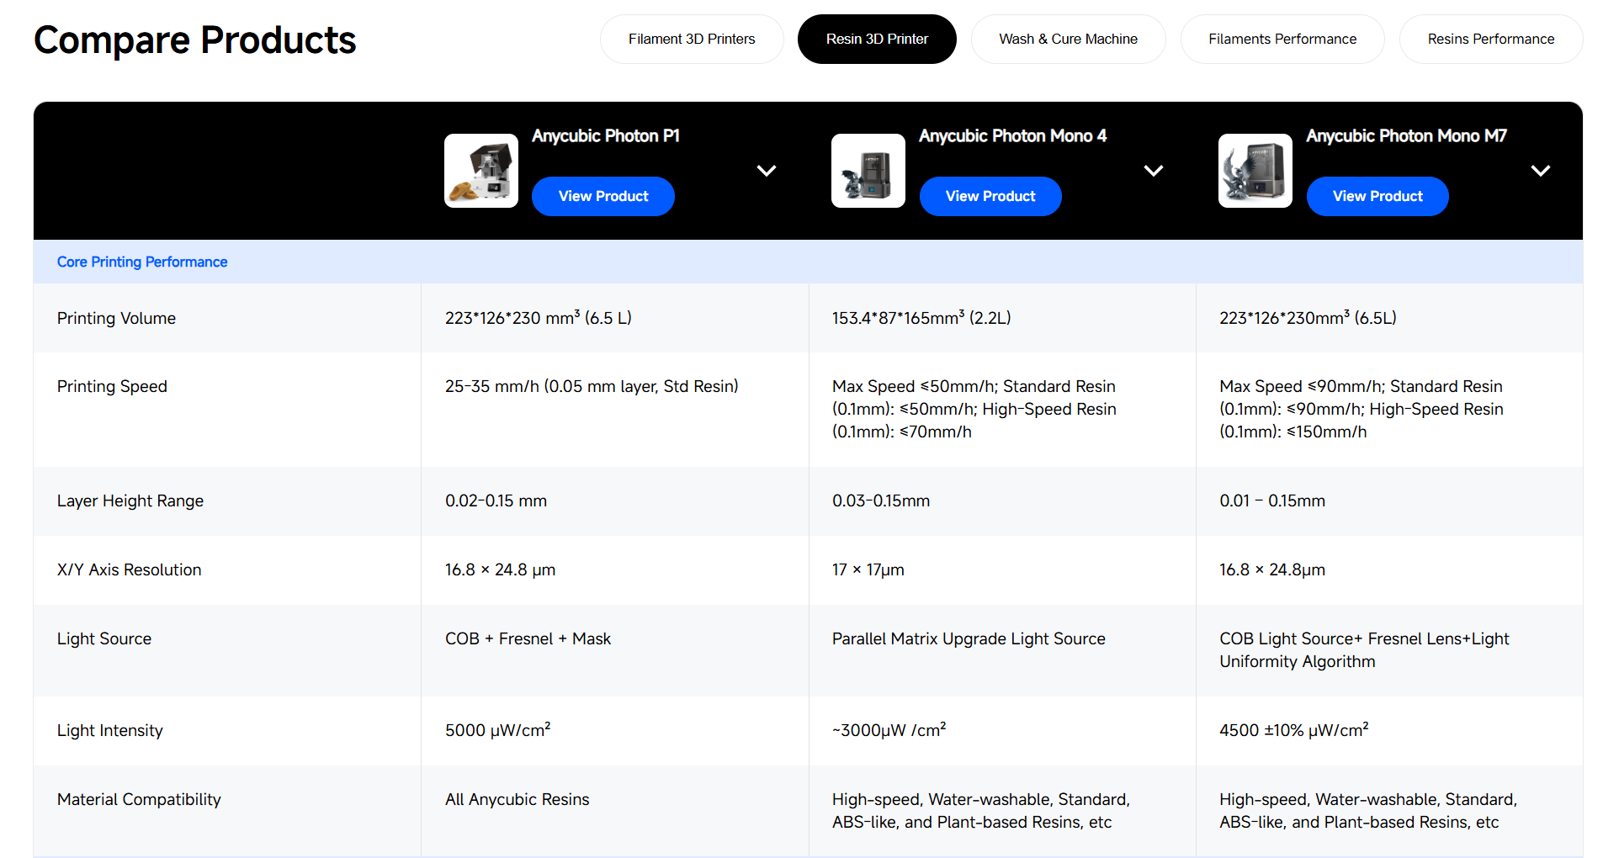Select the Light Source row label
Image resolution: width=1619 pixels, height=858 pixels.
click(104, 638)
